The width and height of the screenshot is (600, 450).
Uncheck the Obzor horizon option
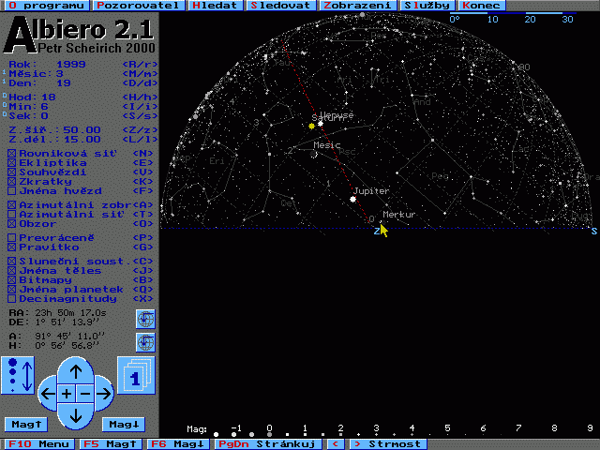[12, 223]
